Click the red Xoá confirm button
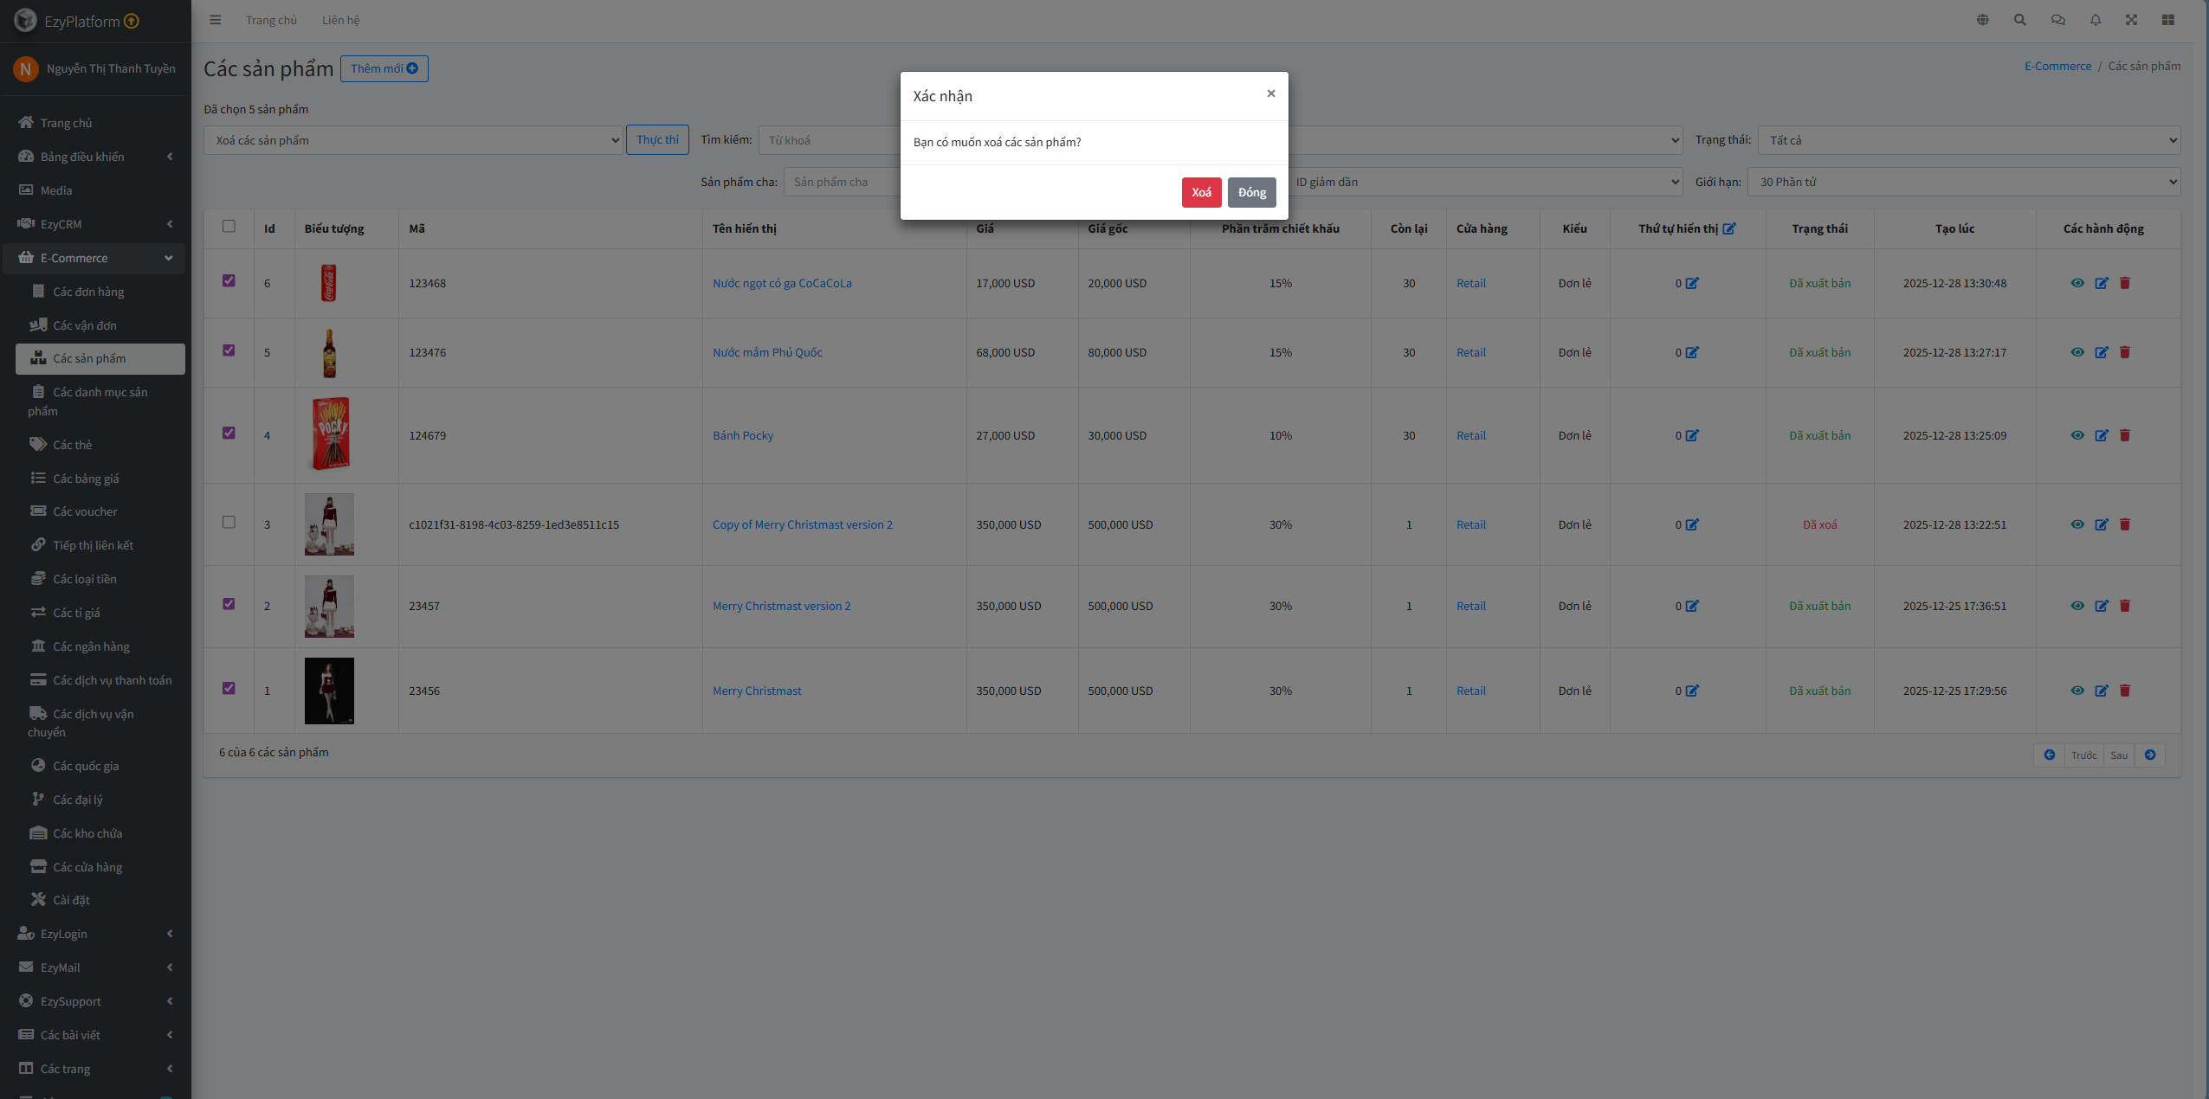Image resolution: width=2209 pixels, height=1099 pixels. coord(1200,192)
